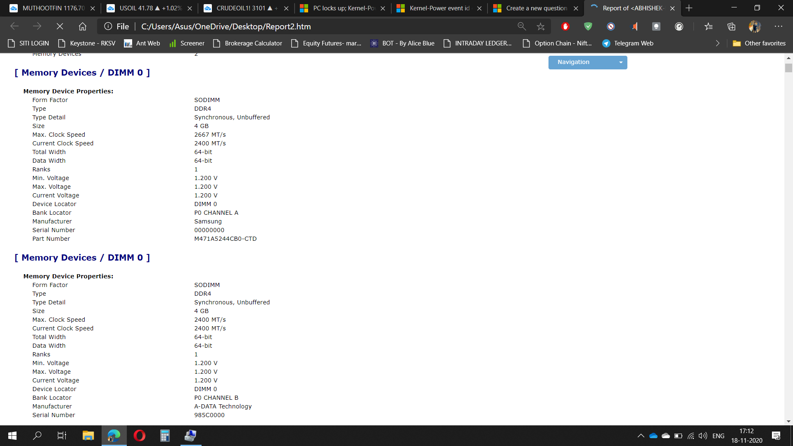Open SITI LOGIN bookmark
The height and width of the screenshot is (446, 793).
click(x=28, y=43)
